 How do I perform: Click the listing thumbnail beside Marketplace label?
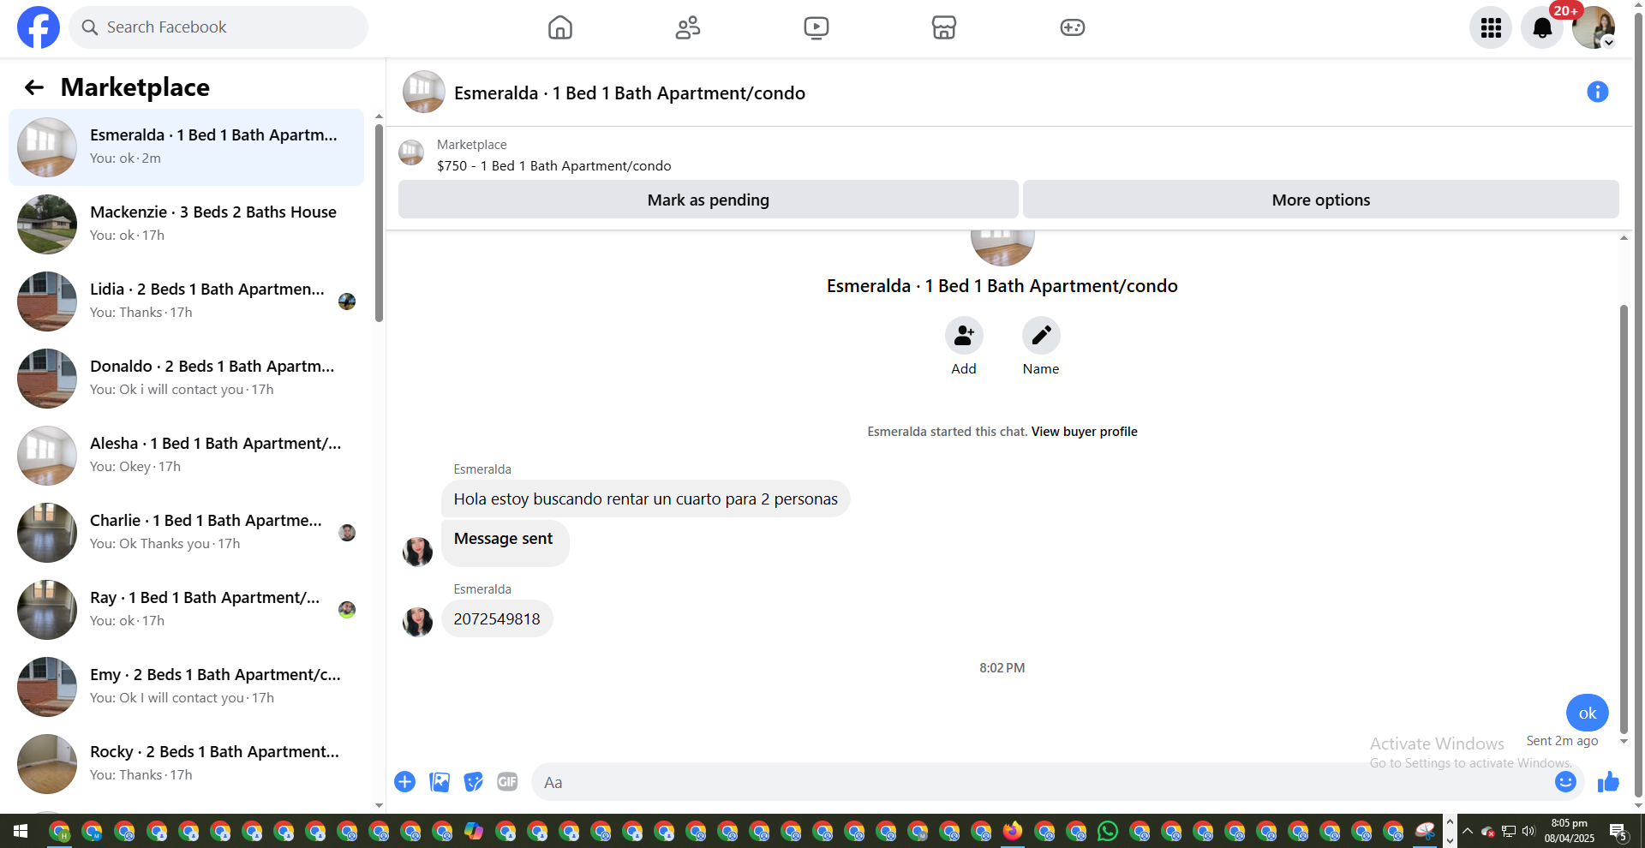pyautogui.click(x=411, y=153)
